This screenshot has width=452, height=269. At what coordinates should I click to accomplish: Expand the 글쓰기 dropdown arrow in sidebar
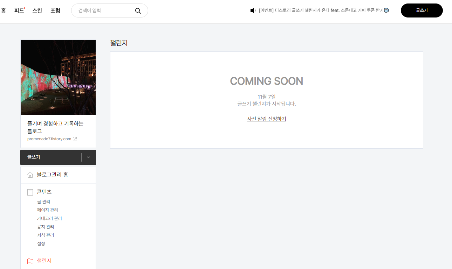click(88, 157)
